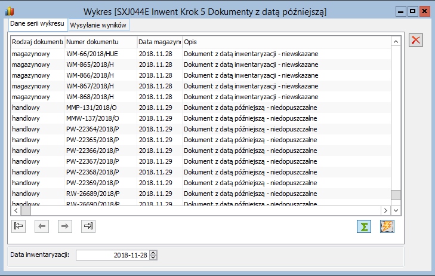Screen dimensions: 435x276
Task: Select row WM-66/2018/HUE
Action: 200,54
